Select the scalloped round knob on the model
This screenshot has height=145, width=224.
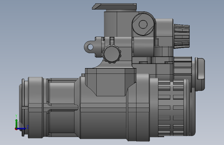[112, 54]
